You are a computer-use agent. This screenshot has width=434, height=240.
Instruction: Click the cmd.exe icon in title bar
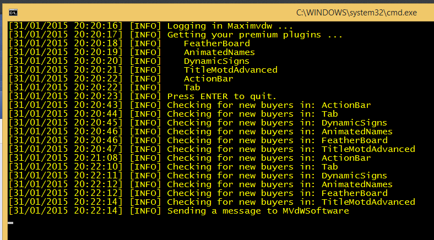[13, 13]
